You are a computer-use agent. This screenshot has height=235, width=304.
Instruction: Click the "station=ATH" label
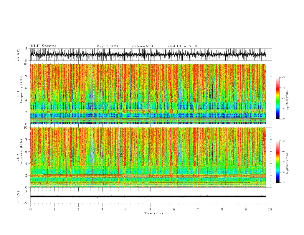tap(142, 46)
